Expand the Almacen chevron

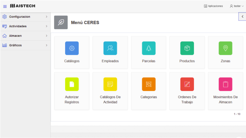pyautogui.click(x=46, y=36)
